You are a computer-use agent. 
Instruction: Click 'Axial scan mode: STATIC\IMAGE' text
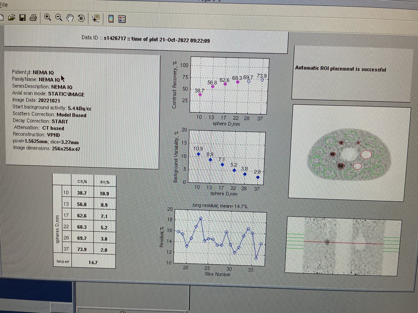pos(48,94)
